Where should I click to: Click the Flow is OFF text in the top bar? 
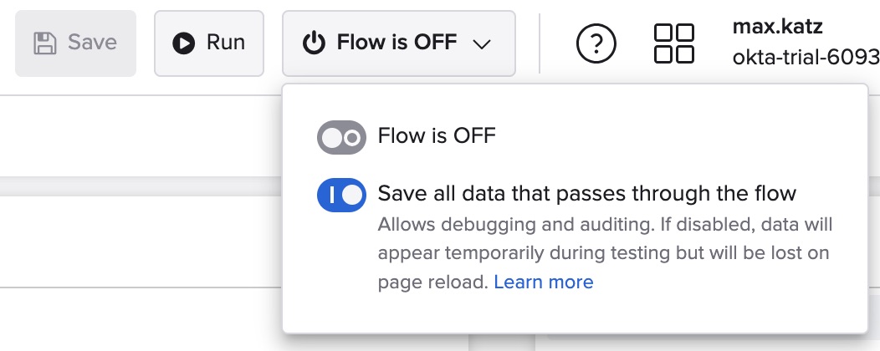(397, 43)
